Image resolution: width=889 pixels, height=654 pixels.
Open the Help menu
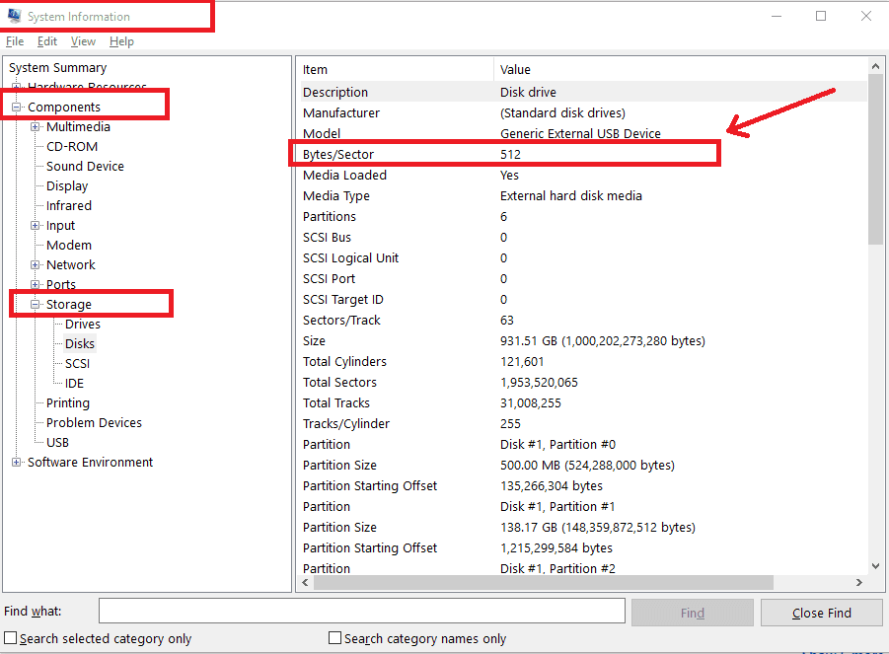click(121, 41)
